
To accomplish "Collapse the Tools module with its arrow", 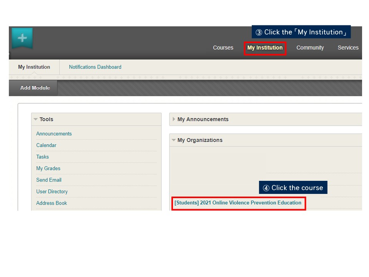I will [36, 119].
